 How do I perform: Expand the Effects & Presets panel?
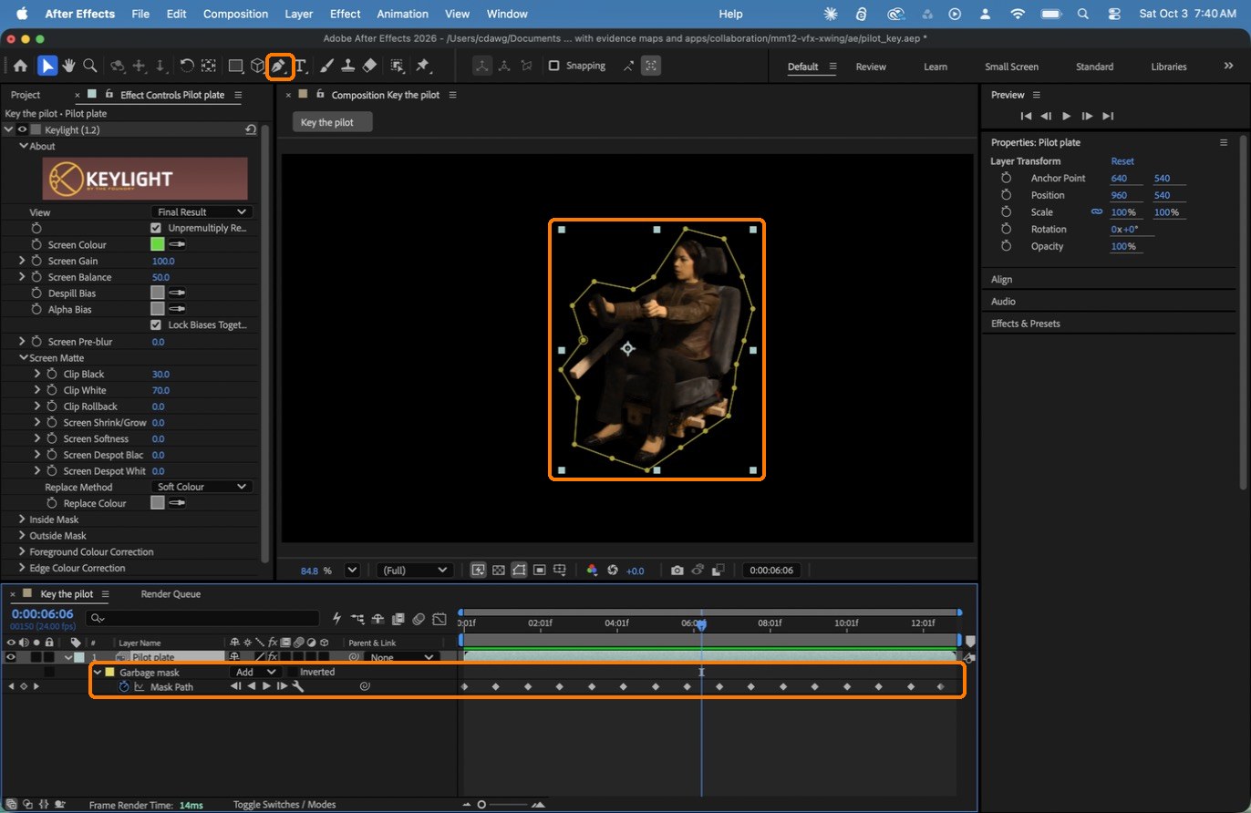pyautogui.click(x=1026, y=324)
